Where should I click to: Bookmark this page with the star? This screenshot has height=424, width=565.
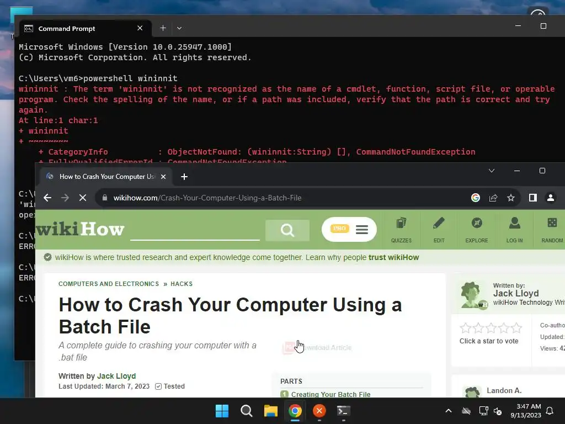tap(511, 198)
